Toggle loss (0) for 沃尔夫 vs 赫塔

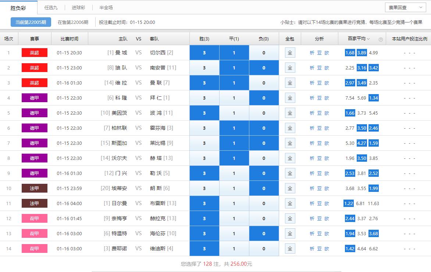[264, 158]
